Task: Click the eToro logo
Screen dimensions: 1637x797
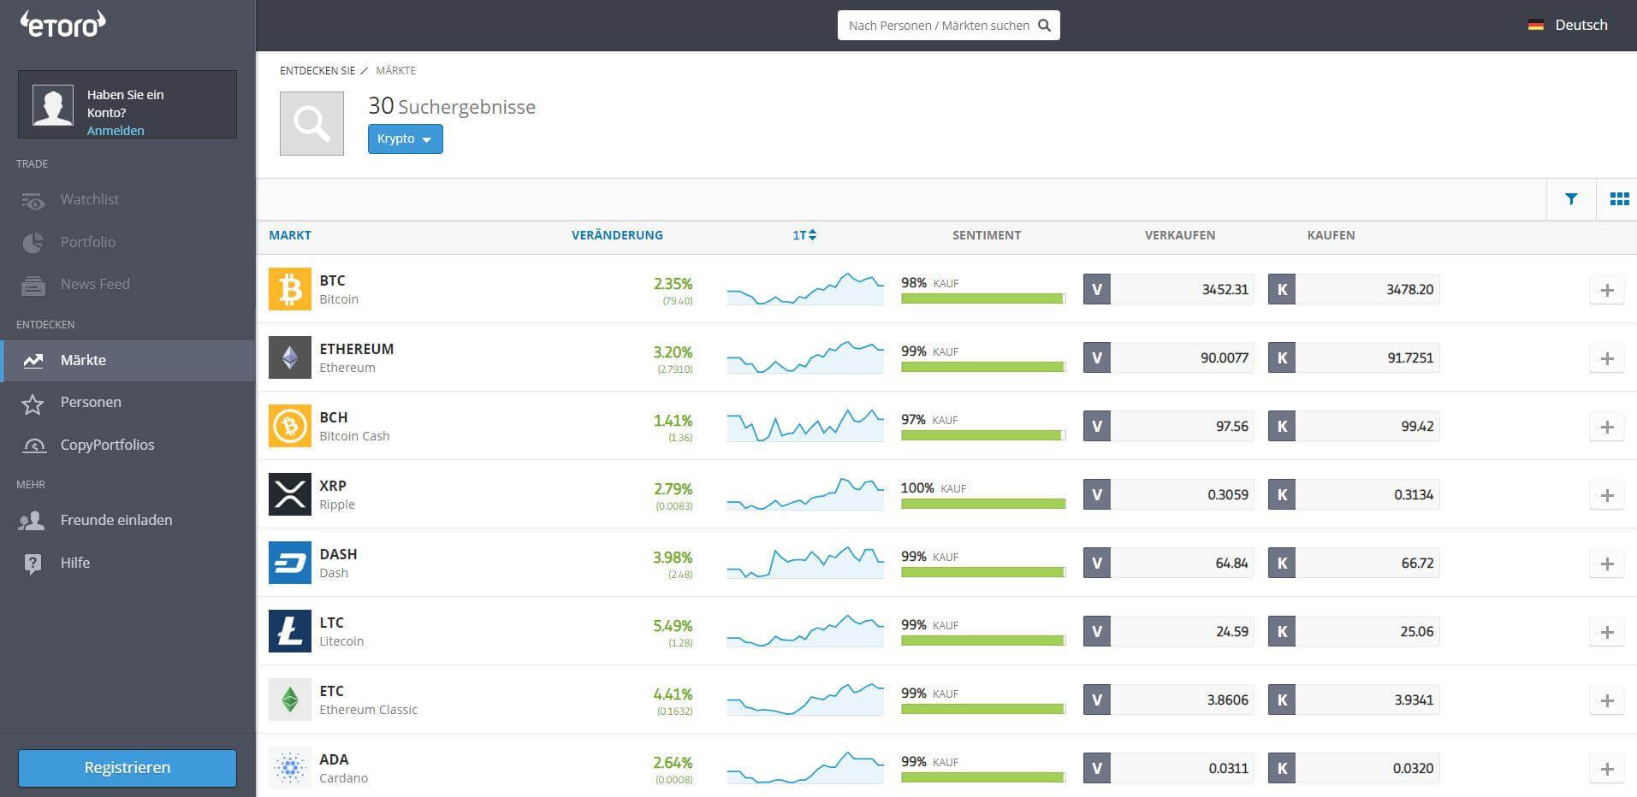Action: tap(62, 24)
